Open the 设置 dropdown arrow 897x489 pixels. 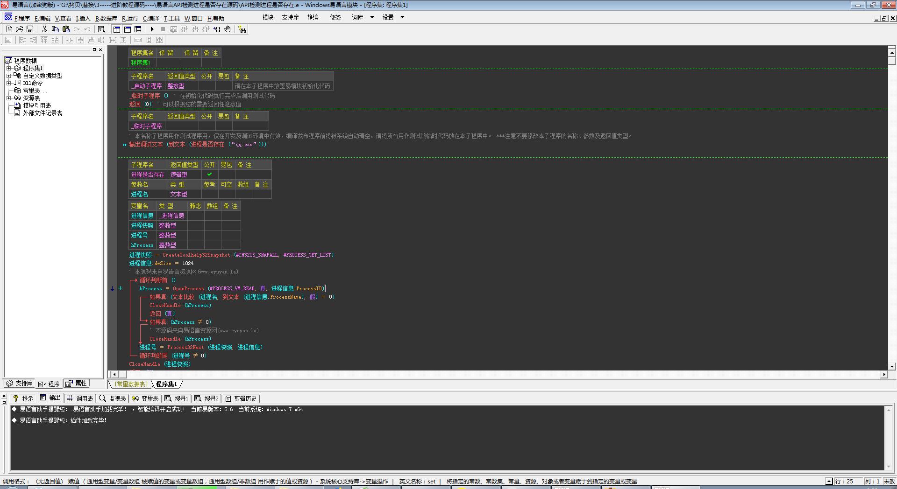click(x=402, y=17)
